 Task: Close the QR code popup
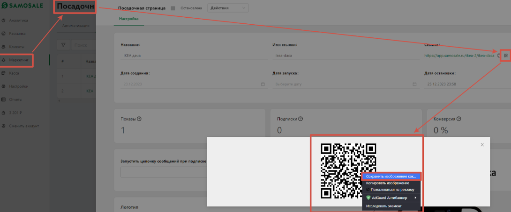pos(482,144)
